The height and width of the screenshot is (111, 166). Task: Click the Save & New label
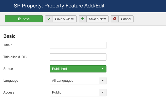[x=97, y=19]
